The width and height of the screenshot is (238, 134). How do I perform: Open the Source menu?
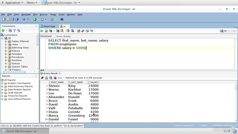(44, 15)
